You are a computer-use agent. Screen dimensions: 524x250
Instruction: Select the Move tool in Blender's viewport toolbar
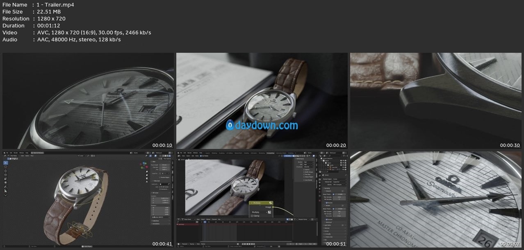(5, 171)
